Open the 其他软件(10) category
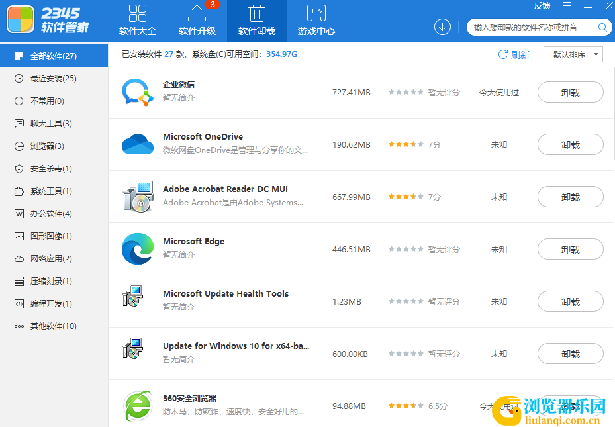This screenshot has width=615, height=427. (54, 326)
